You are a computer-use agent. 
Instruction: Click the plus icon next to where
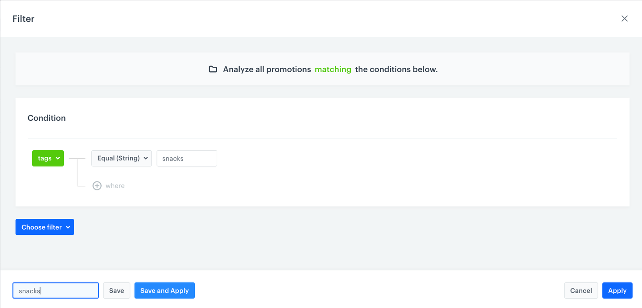(x=97, y=185)
